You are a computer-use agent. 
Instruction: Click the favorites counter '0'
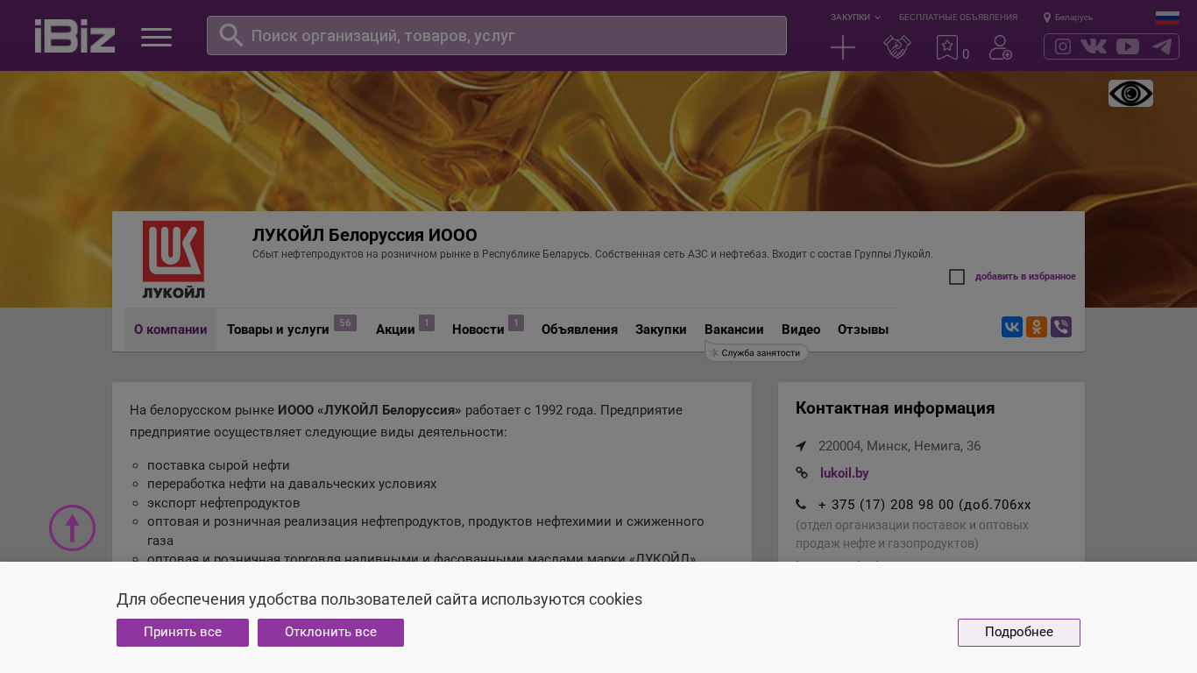[x=966, y=54]
